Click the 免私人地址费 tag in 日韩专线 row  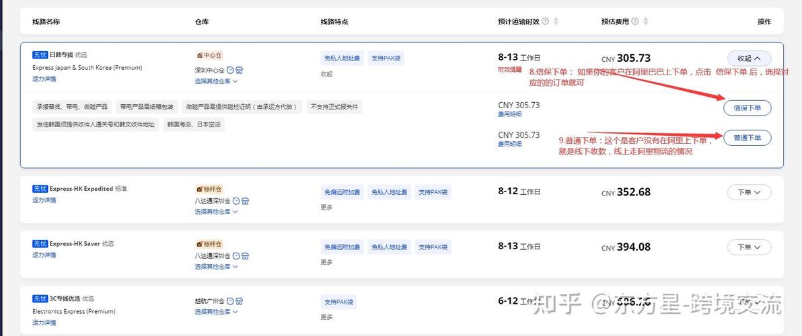pyautogui.click(x=342, y=58)
